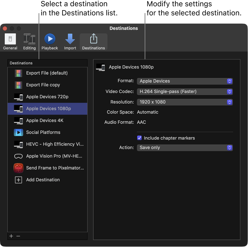Close the Destinations window with the red button
The width and height of the screenshot is (248, 247).
[x=5, y=28]
